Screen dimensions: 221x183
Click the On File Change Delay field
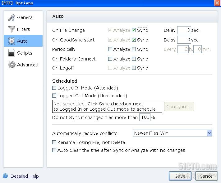click(x=184, y=30)
